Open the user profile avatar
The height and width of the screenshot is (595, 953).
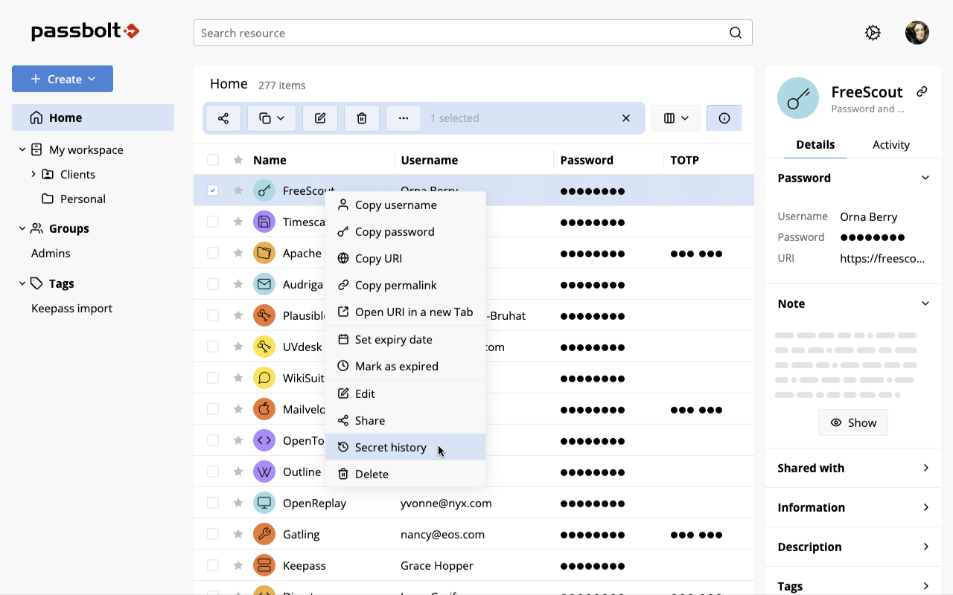(x=917, y=33)
